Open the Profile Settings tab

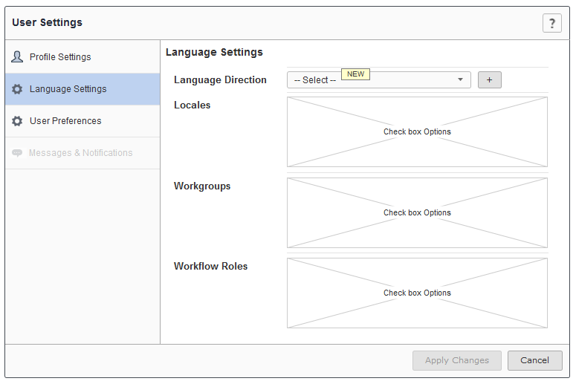tap(60, 57)
